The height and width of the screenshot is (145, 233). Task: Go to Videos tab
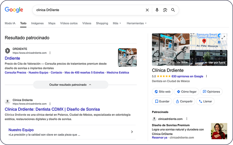[x=87, y=23]
